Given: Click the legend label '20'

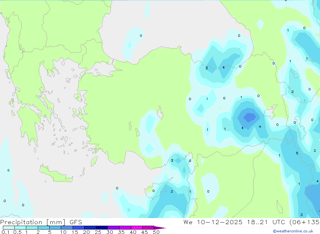Looking at the screenshot, I should (86, 232).
